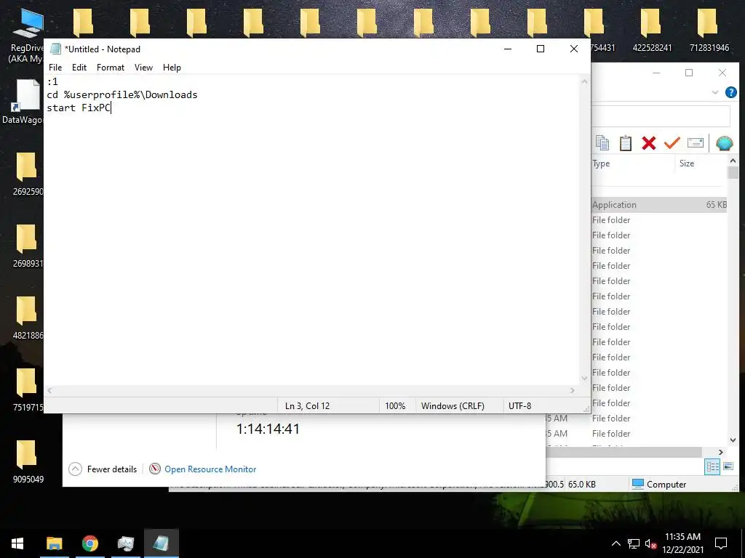Click Explorer list scrollbar down arrow

click(x=732, y=440)
